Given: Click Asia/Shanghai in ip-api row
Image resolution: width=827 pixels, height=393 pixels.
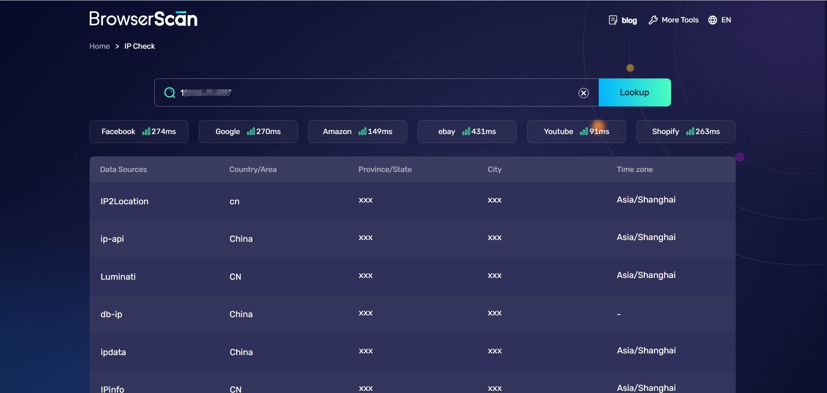Looking at the screenshot, I should [646, 237].
